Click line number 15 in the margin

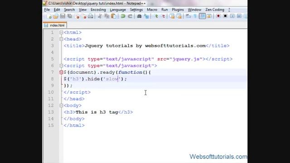point(51,125)
